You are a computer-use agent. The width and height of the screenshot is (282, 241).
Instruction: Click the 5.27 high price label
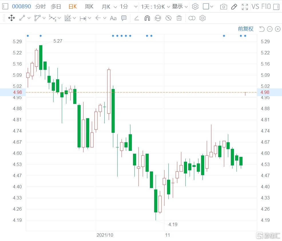58,41
